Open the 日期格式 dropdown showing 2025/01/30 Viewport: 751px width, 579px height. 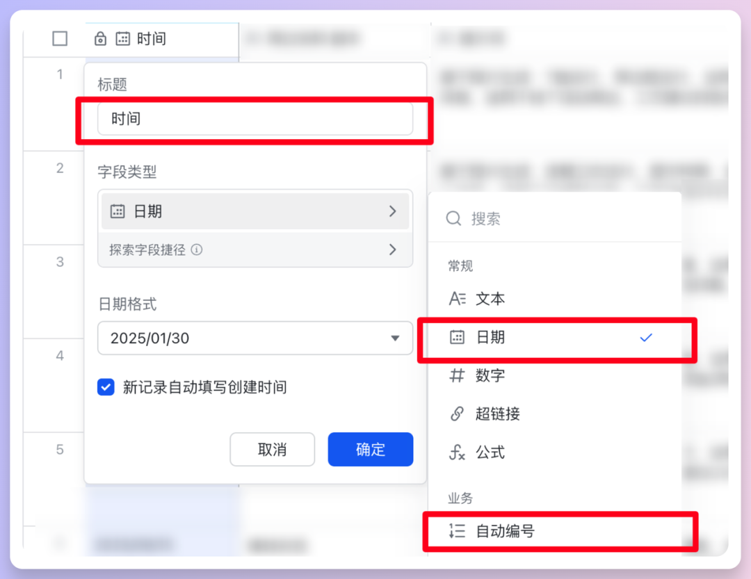(x=255, y=338)
